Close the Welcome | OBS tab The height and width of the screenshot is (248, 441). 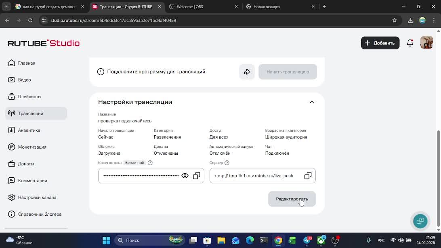(x=236, y=6)
